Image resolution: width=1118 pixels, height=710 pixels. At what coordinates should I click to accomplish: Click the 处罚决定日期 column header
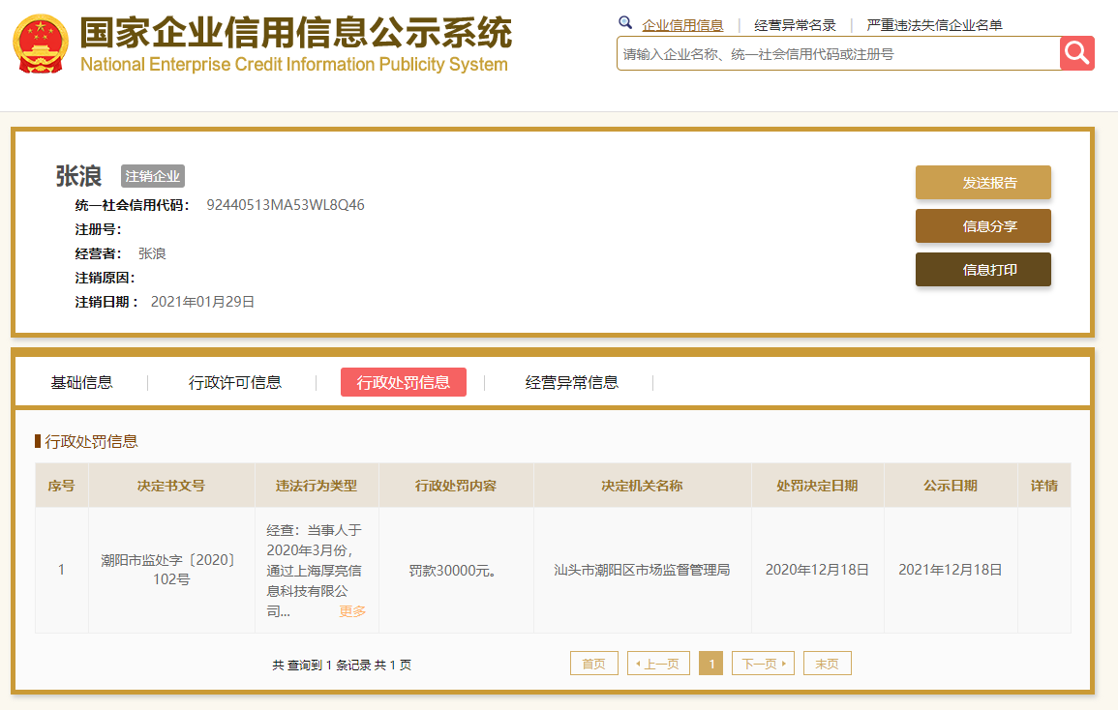click(817, 486)
